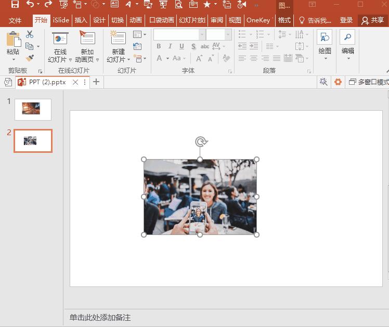Expand the font size dropdown

click(x=228, y=34)
